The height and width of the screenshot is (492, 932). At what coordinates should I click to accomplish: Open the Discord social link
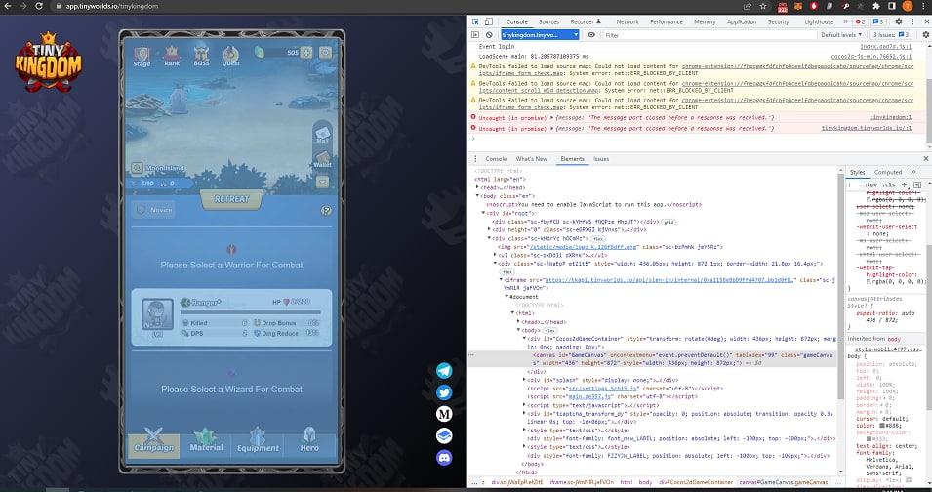point(444,458)
